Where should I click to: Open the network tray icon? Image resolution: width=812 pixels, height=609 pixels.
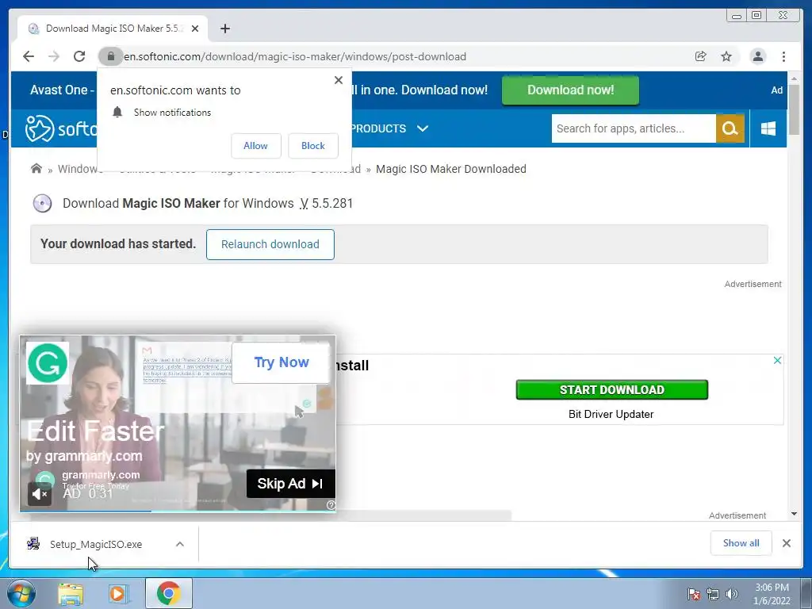coord(713,594)
